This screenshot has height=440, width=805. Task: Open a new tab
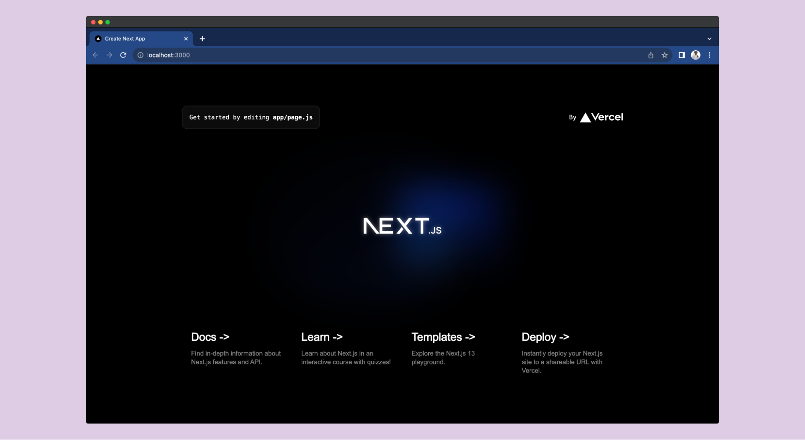202,39
